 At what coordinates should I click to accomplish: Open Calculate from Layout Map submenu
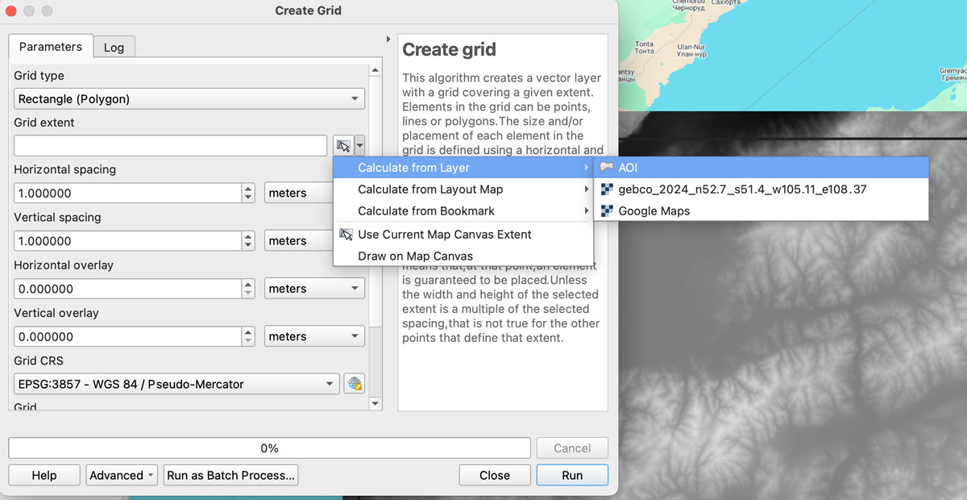tap(430, 190)
